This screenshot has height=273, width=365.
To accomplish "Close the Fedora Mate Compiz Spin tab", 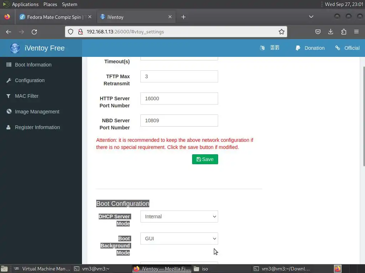I will pos(90,17).
